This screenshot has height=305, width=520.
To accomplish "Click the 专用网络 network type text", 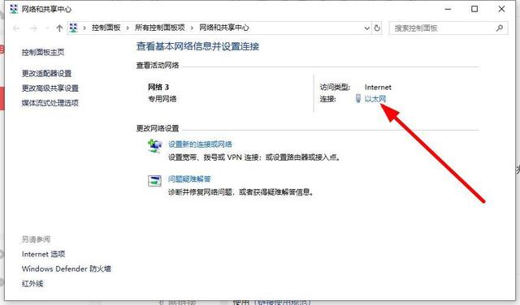I will [162, 99].
